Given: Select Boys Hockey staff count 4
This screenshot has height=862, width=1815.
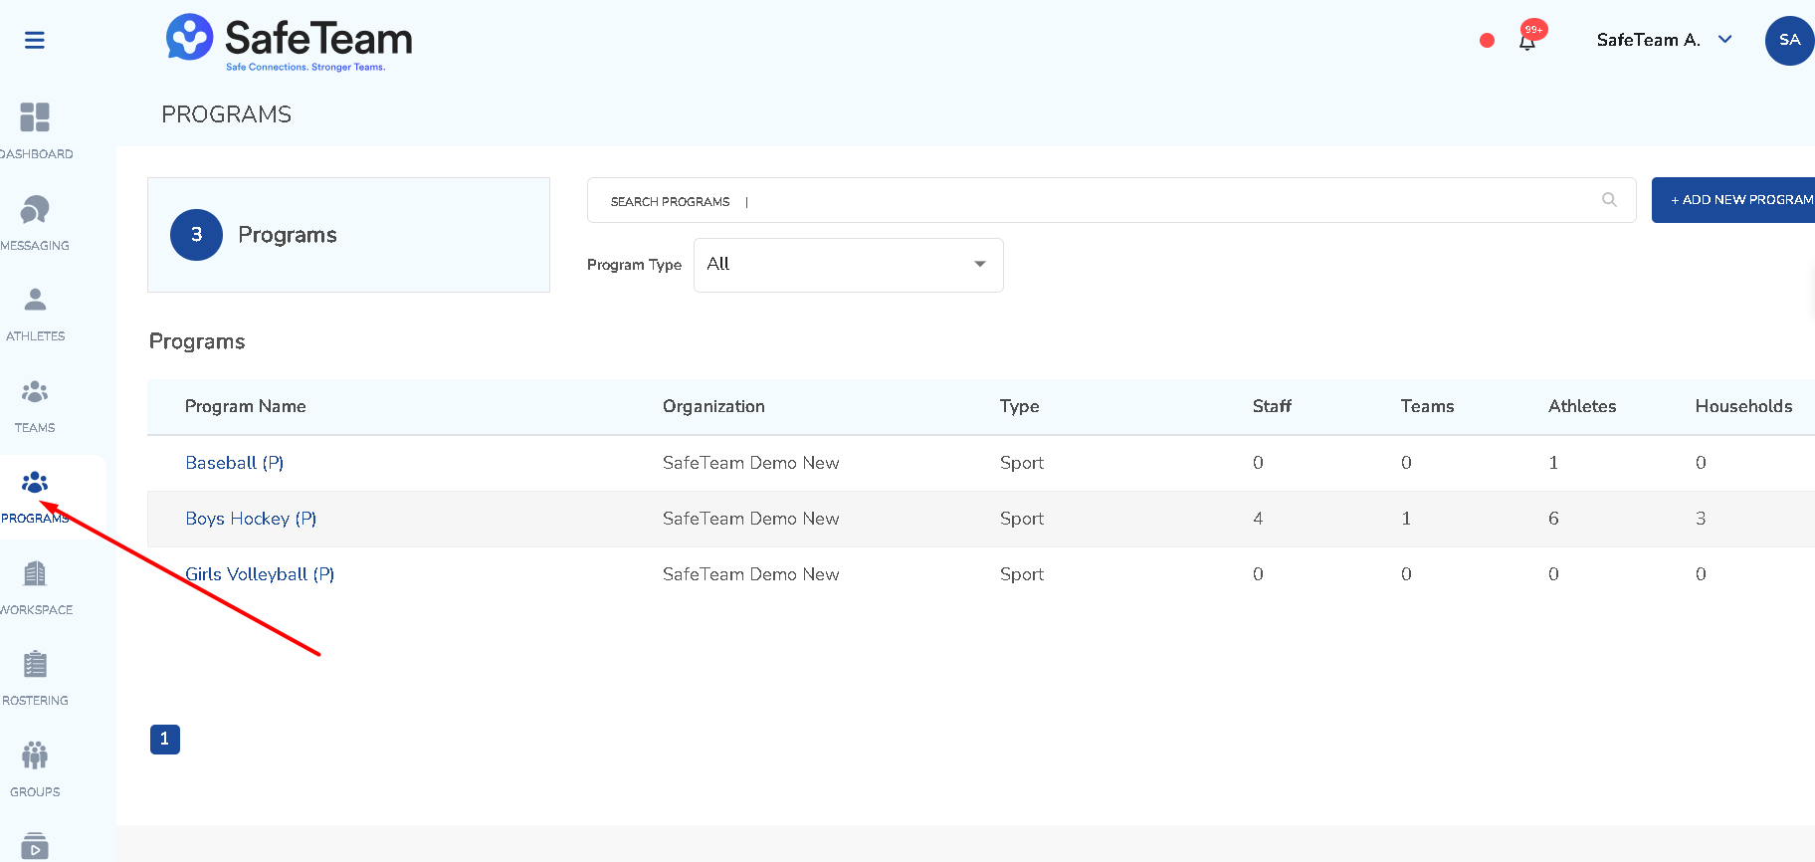Looking at the screenshot, I should (1258, 519).
